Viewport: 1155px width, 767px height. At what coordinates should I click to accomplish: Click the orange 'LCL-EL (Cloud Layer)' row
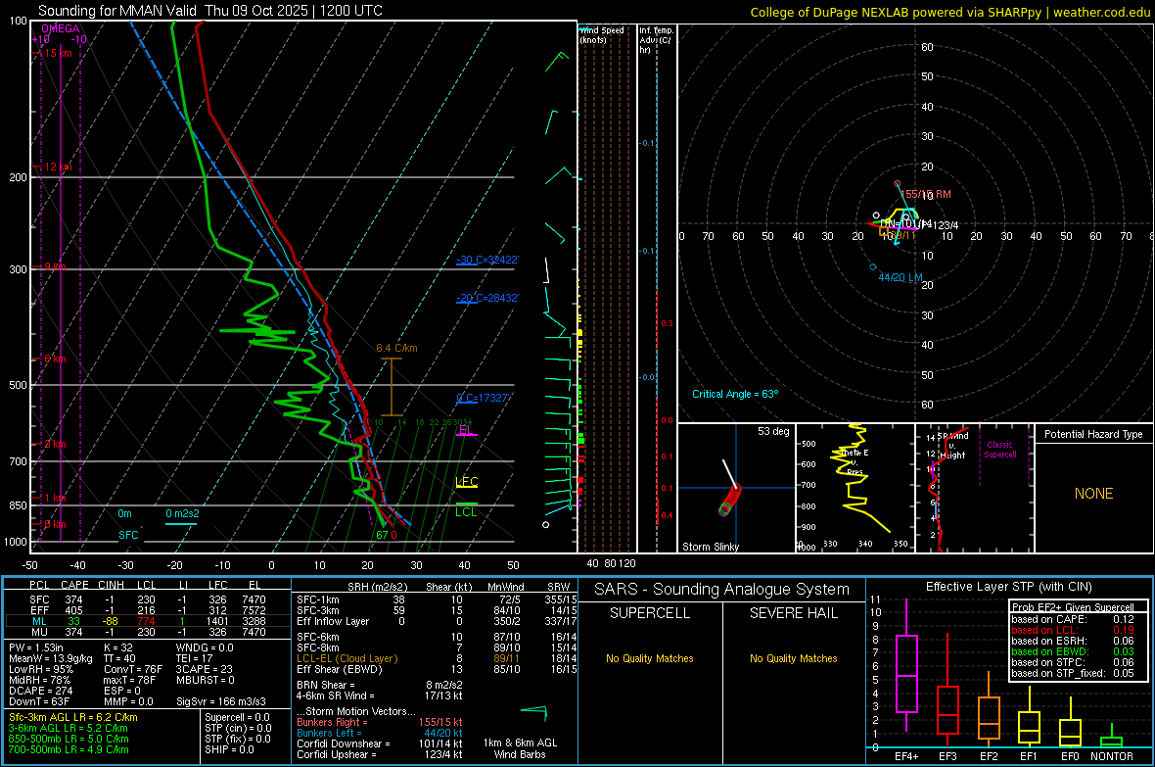(437, 658)
